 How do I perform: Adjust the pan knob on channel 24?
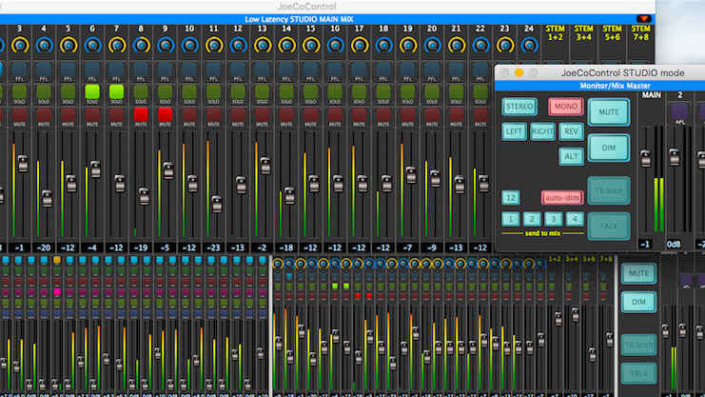click(x=529, y=45)
